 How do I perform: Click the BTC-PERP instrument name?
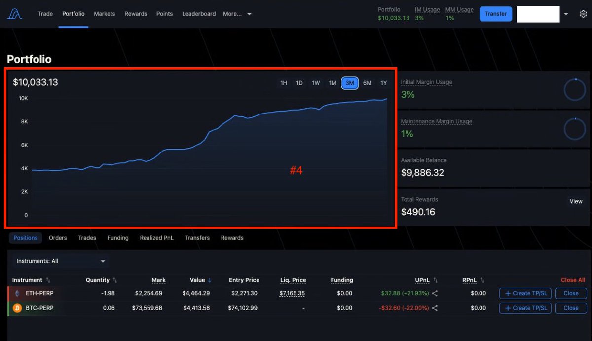coord(39,308)
